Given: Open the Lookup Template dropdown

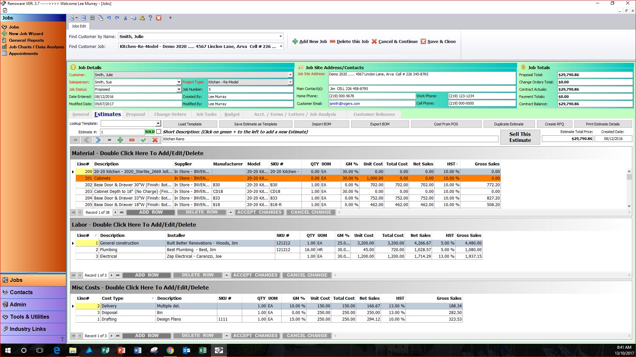Looking at the screenshot, I should pos(158,124).
